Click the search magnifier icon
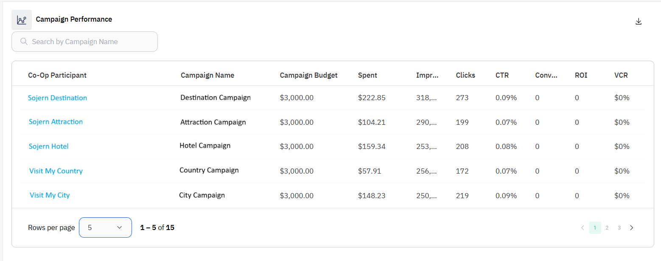 pyautogui.click(x=24, y=42)
